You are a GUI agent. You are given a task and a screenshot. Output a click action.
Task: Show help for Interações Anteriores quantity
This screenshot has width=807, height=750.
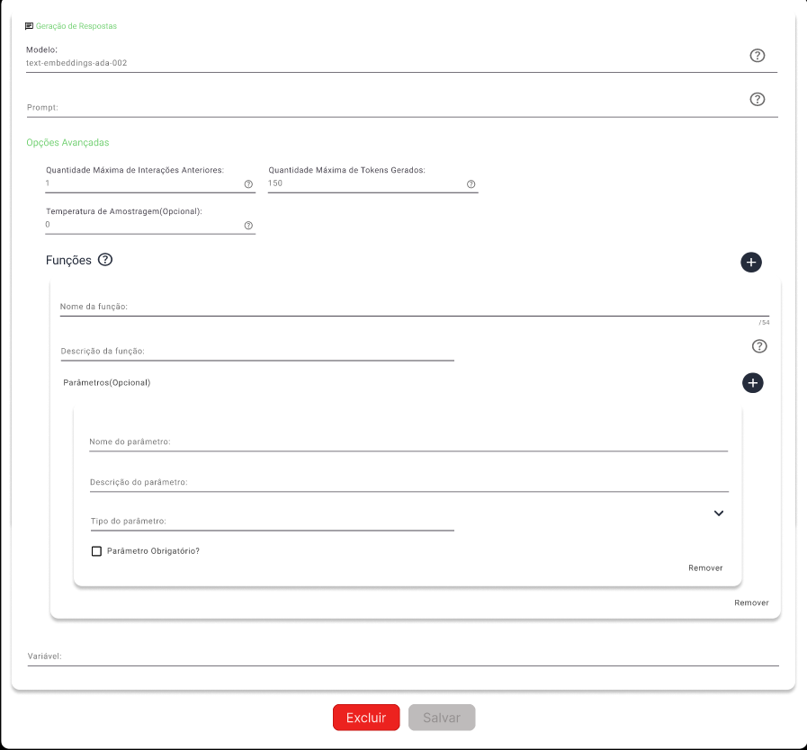coord(248,184)
